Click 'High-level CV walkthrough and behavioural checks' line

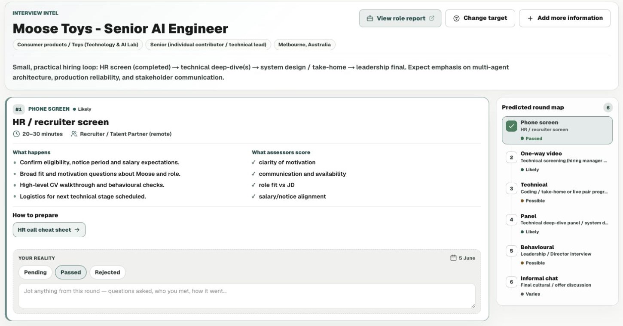[92, 185]
